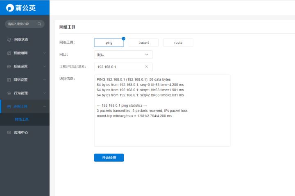Click the 系统设置 gear icon
Image resolution: width=295 pixels, height=196 pixels.
tap(9, 66)
